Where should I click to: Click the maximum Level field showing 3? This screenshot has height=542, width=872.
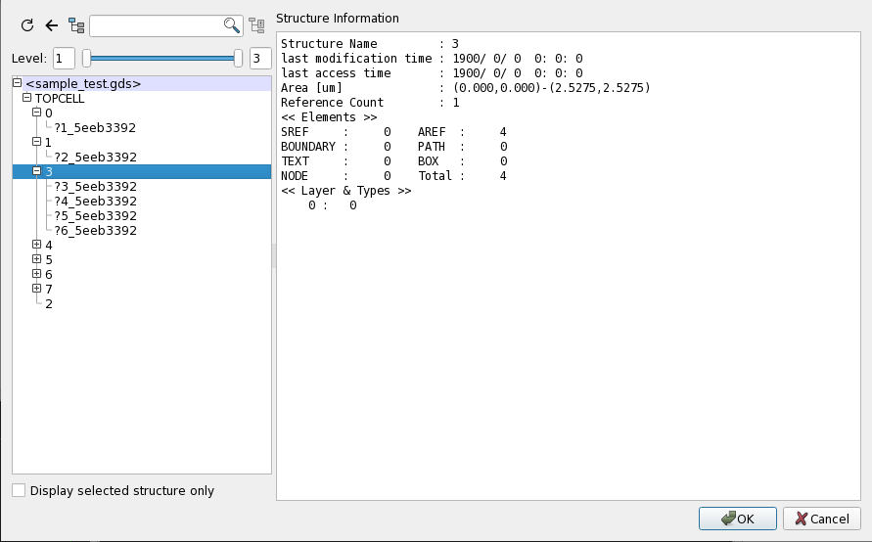pos(260,59)
